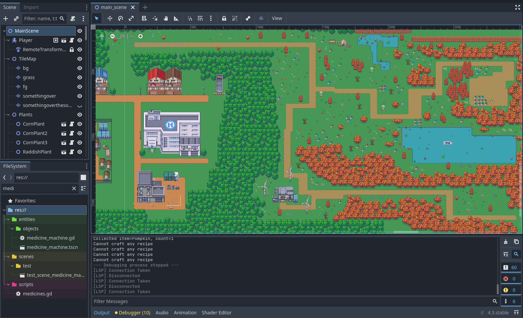Collapse the entities folder in FileSystem
Viewport: 523px width, 318px height.
pyautogui.click(x=8, y=219)
